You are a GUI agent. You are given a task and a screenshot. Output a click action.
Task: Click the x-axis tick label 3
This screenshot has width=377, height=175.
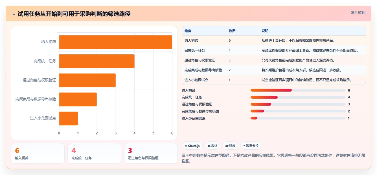(115, 133)
